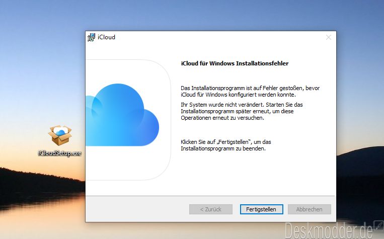This screenshot has height=239, width=384.
Task: Click the greyed-out Abbrechen button
Action: pyautogui.click(x=309, y=209)
